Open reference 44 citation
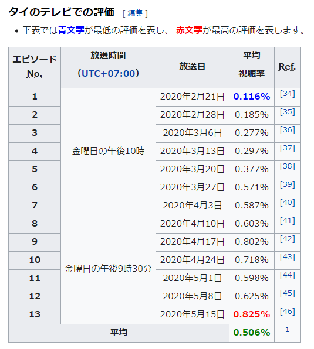 pyautogui.click(x=287, y=275)
